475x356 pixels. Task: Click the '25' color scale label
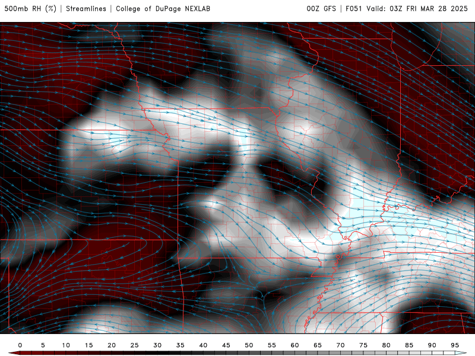135,345
